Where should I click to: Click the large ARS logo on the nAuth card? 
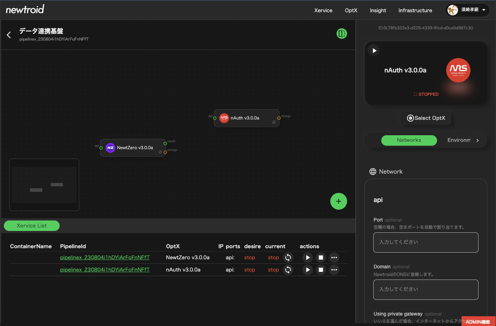tap(458, 70)
